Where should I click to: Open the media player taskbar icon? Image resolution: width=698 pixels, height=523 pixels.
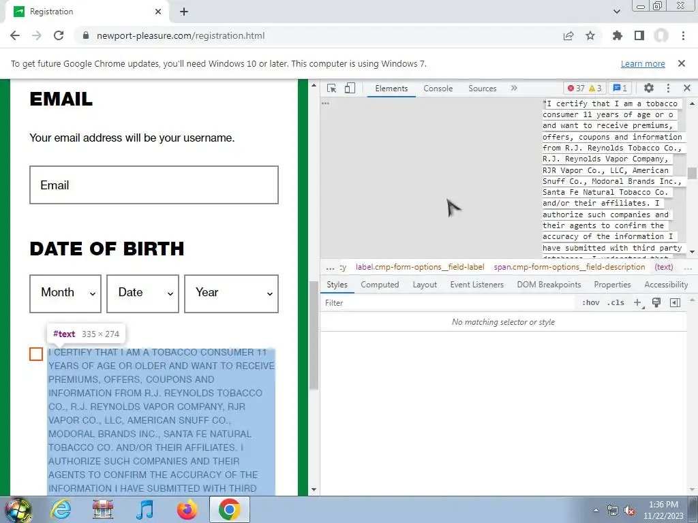pos(145,509)
